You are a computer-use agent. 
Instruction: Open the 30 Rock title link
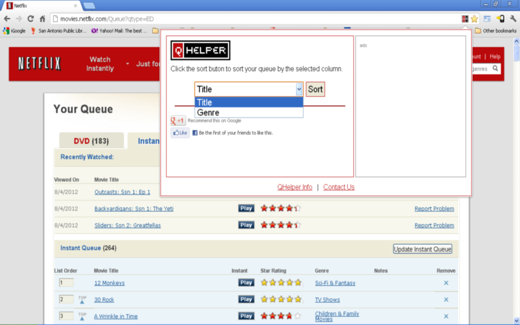point(104,299)
